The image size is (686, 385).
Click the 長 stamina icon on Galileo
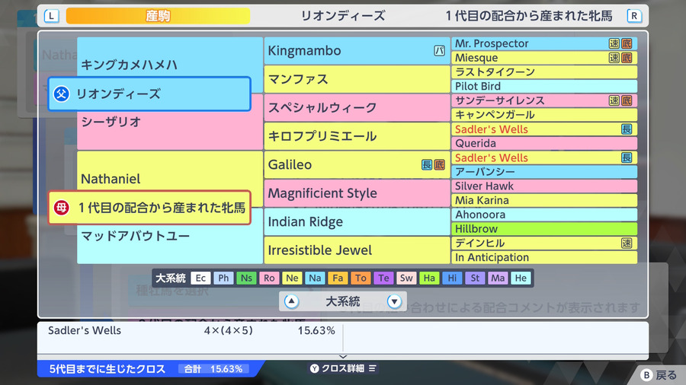(x=427, y=164)
